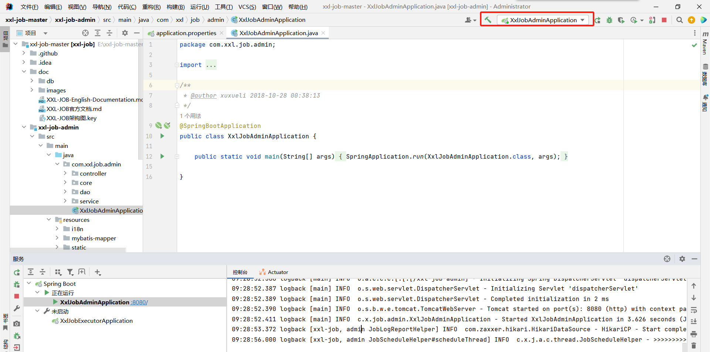Click the orange IDE update icon
The image size is (710, 352).
(x=692, y=20)
